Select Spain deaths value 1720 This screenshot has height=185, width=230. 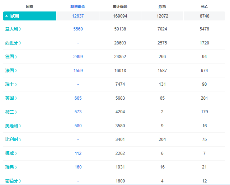click(x=204, y=43)
